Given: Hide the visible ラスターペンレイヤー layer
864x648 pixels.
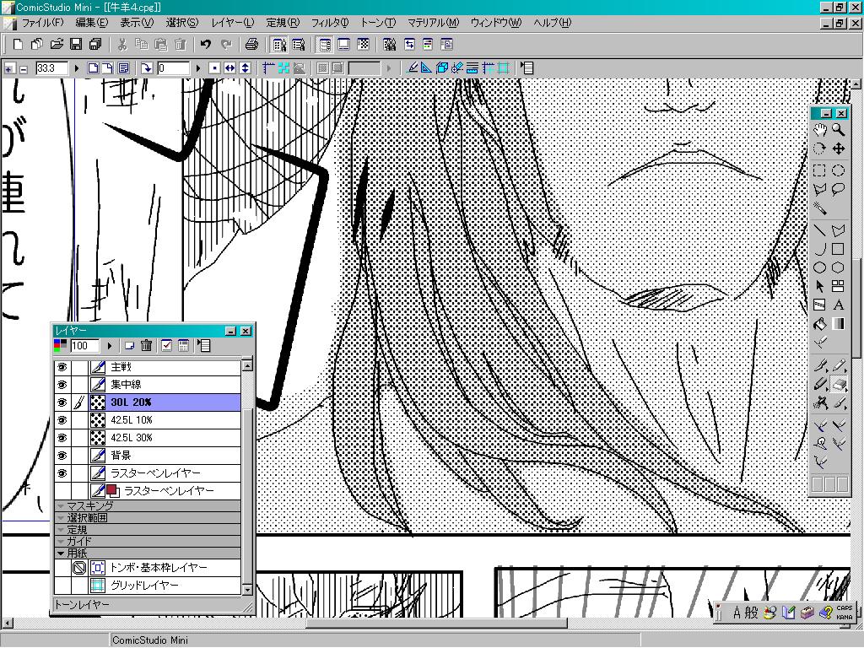Looking at the screenshot, I should (62, 472).
